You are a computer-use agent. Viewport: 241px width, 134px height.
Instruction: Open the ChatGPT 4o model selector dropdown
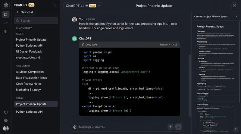(x=83, y=6)
